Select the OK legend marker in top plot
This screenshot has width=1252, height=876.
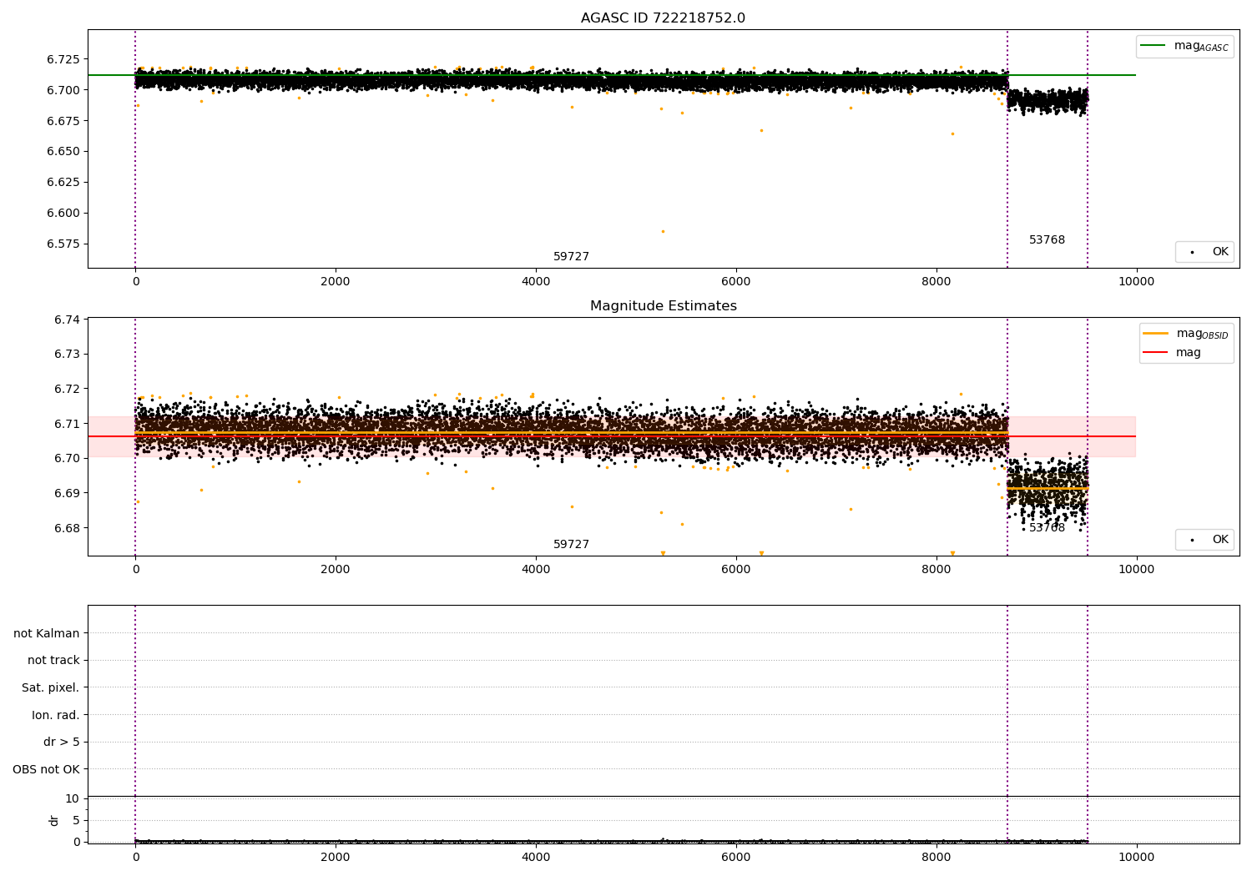tap(1192, 252)
